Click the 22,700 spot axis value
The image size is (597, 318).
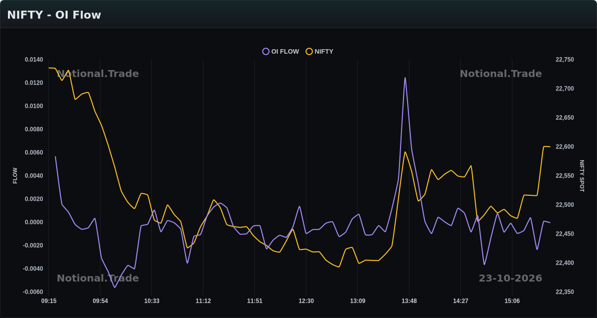click(565, 89)
